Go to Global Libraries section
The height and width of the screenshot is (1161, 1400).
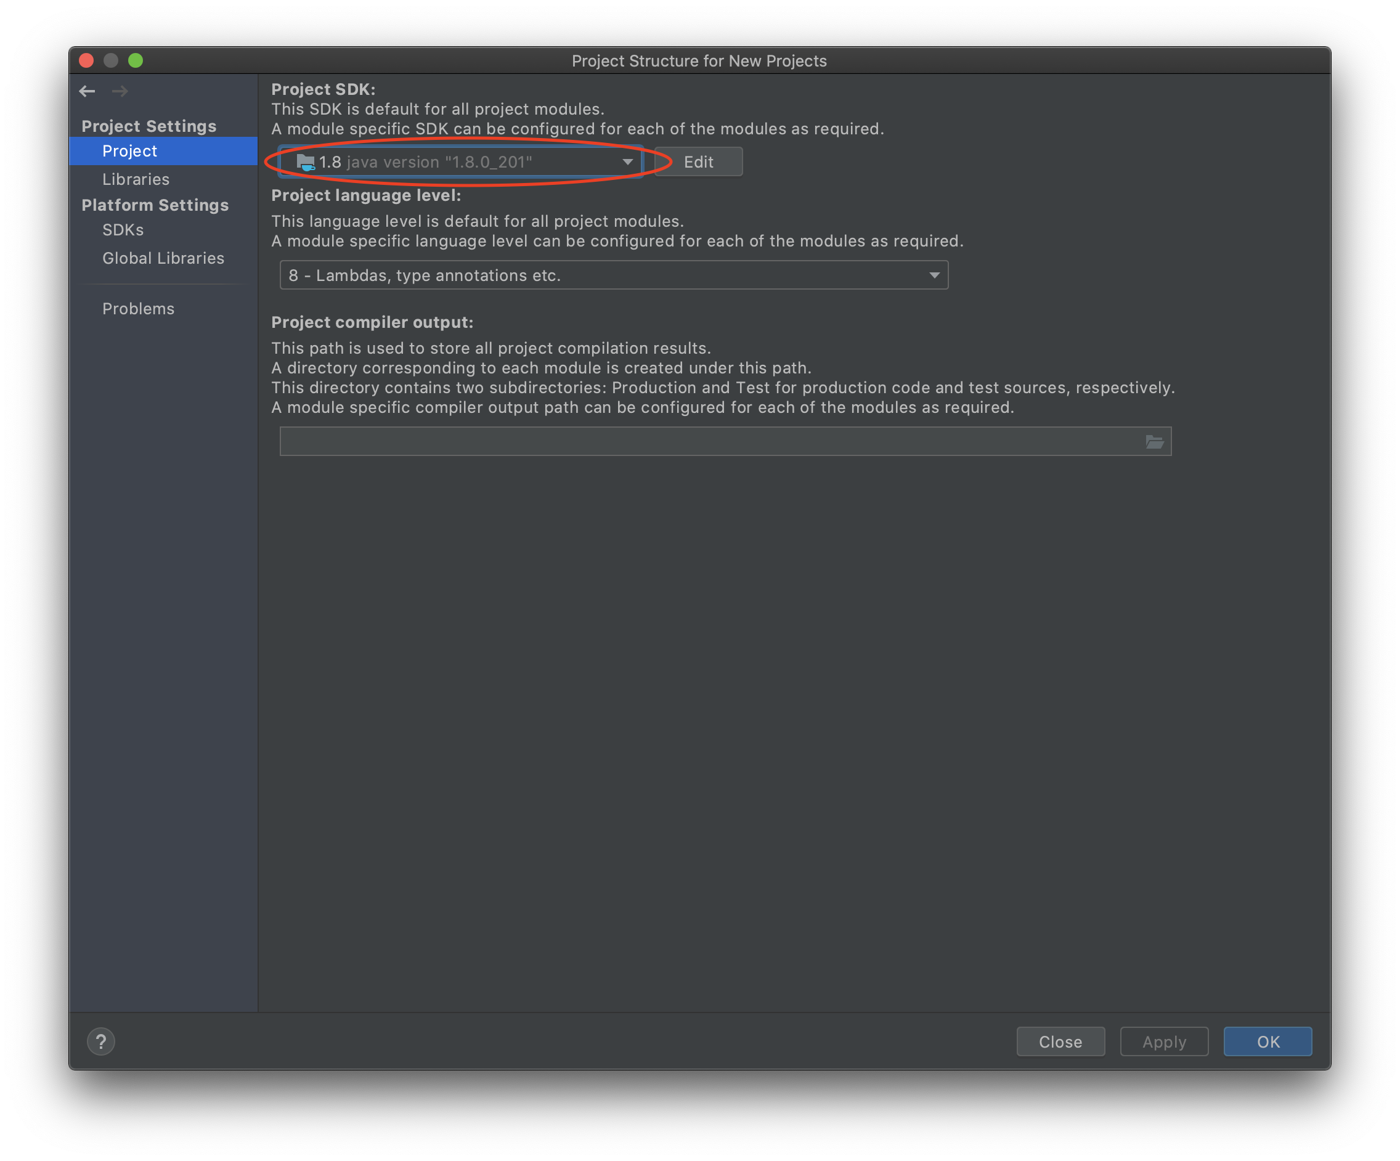pos(163,258)
